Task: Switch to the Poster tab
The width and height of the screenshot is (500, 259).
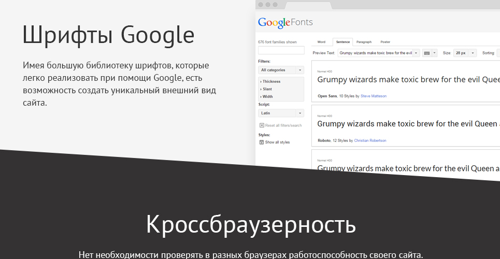Action: click(x=385, y=42)
